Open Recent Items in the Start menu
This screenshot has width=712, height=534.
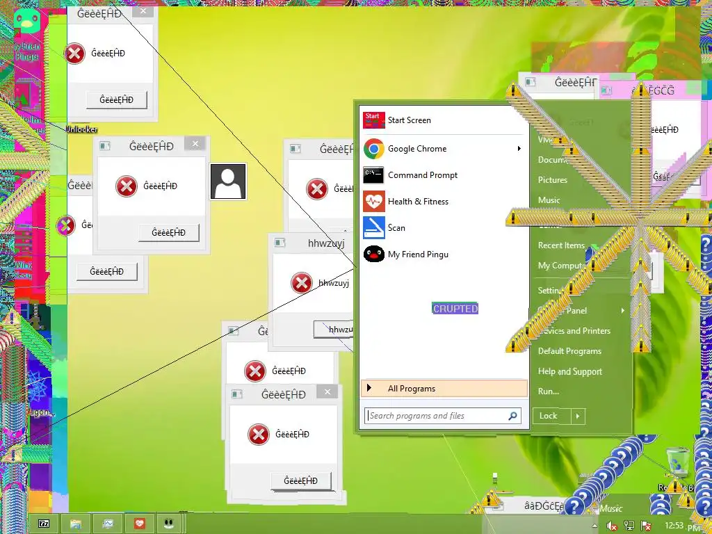pyautogui.click(x=561, y=245)
